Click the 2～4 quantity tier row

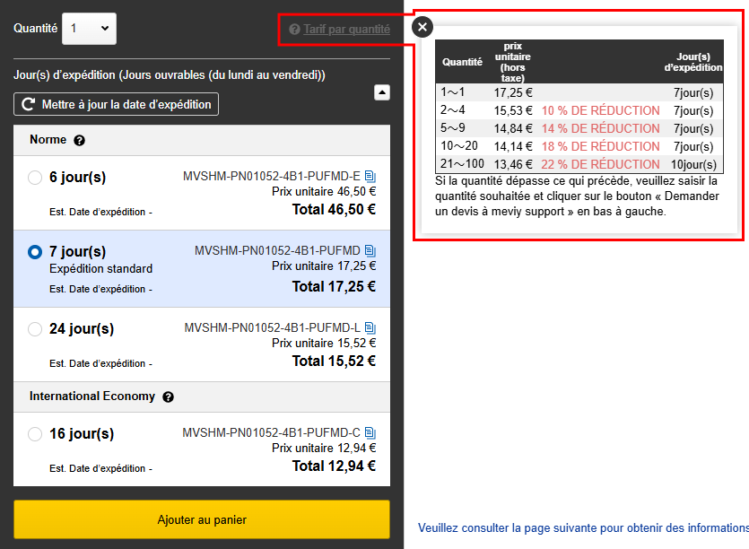point(579,110)
